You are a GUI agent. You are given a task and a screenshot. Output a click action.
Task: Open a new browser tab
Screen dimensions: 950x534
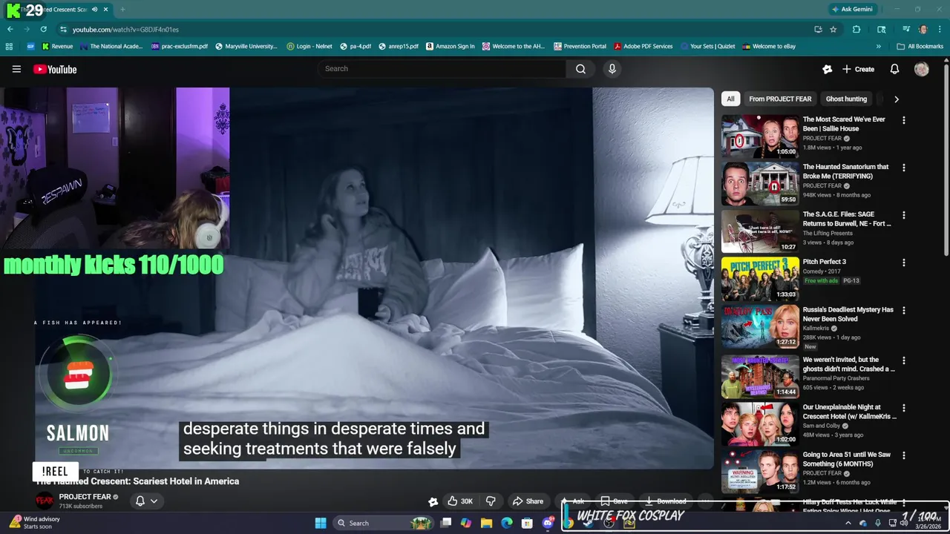pyautogui.click(x=122, y=9)
